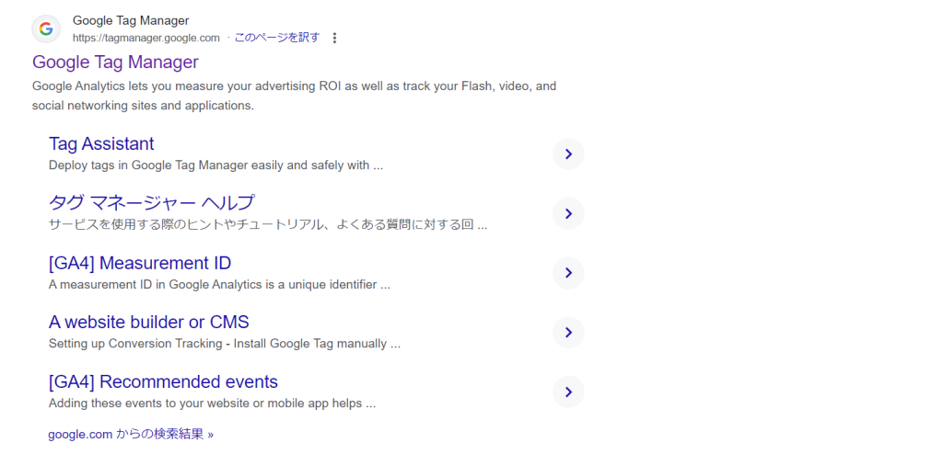Open the タグ マネージャー ヘルプ sitelink
This screenshot has width=943, height=454.
point(151,203)
